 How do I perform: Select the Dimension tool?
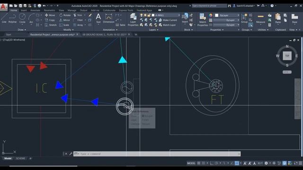[108, 18]
